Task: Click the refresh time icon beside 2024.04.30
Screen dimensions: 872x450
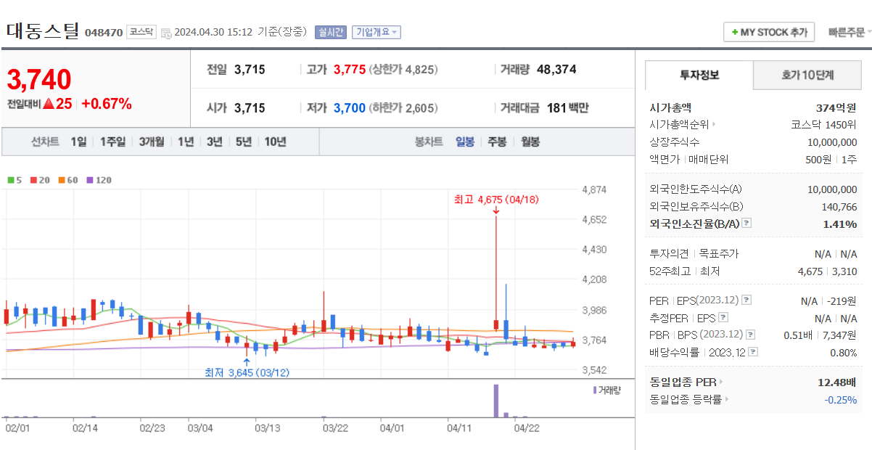Action: (x=166, y=33)
